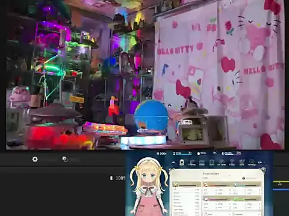The height and width of the screenshot is (216, 289).
Task: Click the teal skill gauge icon
Action: tap(235, 185)
